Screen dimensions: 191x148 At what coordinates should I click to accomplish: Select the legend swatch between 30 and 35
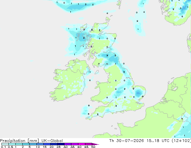coord(67,144)
